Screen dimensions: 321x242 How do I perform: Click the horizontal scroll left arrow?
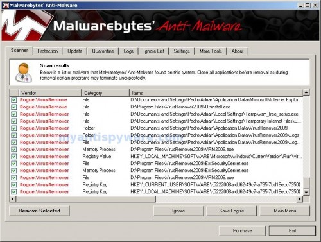click(x=13, y=199)
